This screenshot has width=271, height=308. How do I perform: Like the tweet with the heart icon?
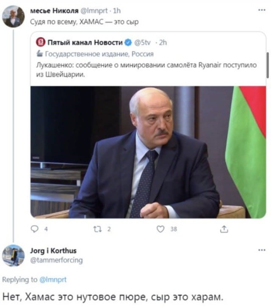[x=160, y=229]
